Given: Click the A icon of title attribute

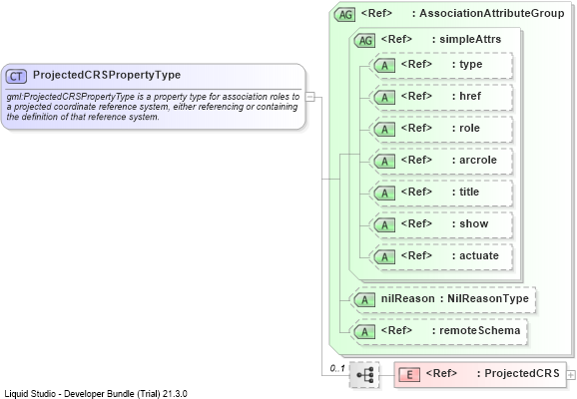Looking at the screenshot, I should 384,194.
